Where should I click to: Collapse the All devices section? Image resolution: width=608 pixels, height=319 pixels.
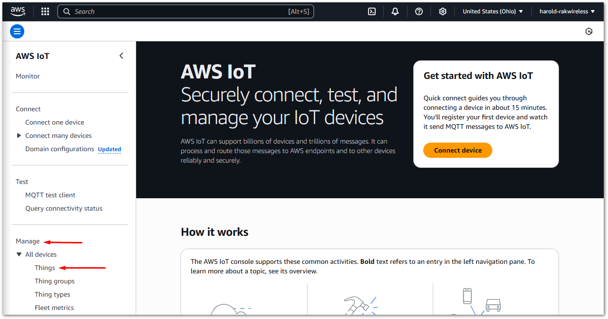pos(19,254)
